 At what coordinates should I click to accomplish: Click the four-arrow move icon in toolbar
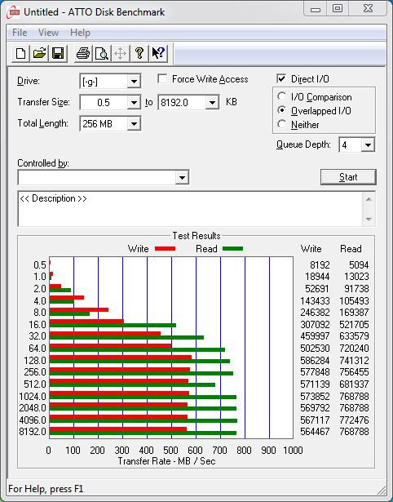point(120,53)
